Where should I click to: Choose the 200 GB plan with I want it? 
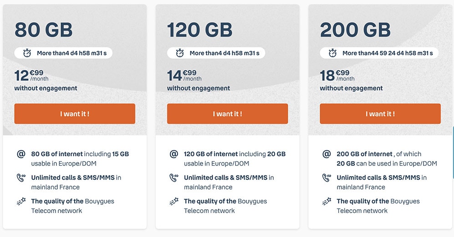click(380, 114)
